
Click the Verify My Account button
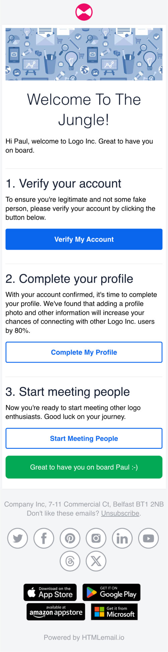[x=84, y=239]
